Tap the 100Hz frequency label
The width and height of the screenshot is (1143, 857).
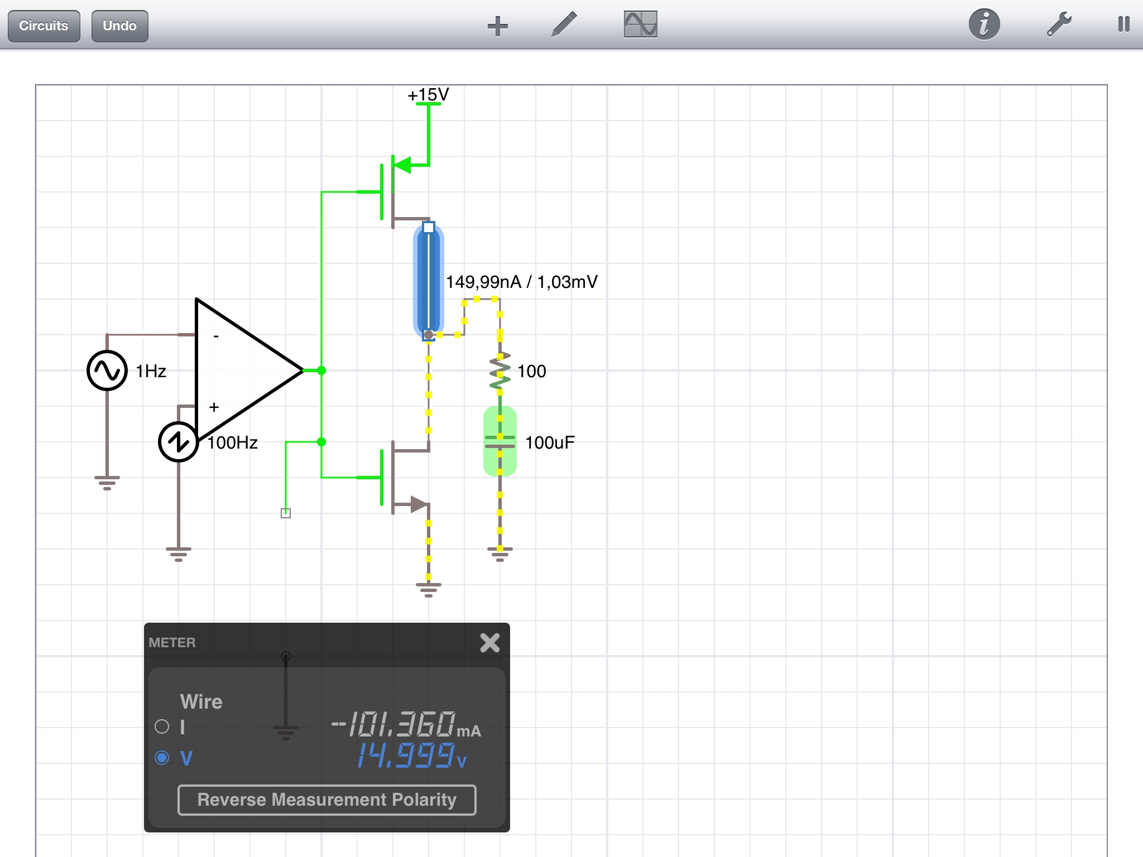pyautogui.click(x=232, y=442)
